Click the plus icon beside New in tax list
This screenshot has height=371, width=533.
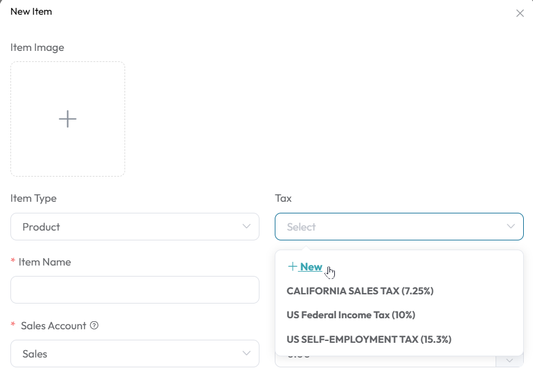(293, 266)
